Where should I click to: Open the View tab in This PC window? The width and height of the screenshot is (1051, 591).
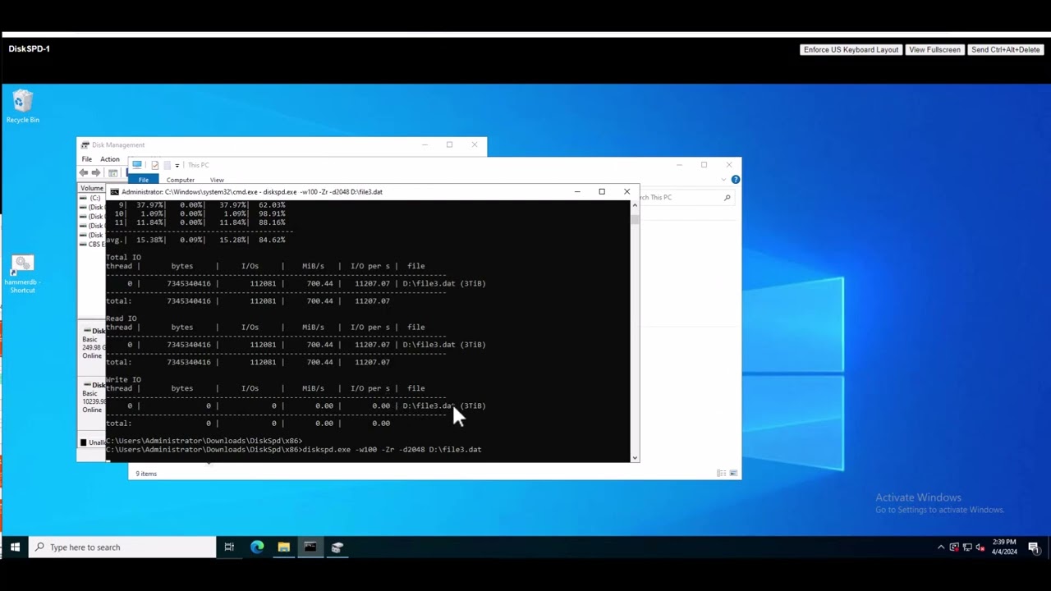click(217, 180)
